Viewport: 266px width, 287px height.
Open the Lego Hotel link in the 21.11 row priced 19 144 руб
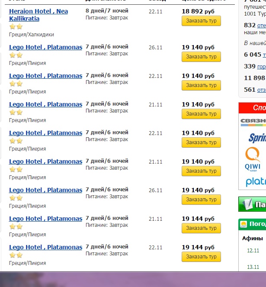[x=45, y=219]
